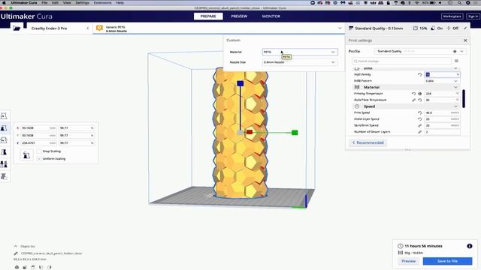Screen dimensions: 481x270
Task: Switch to right side view icon
Action: 49,267
